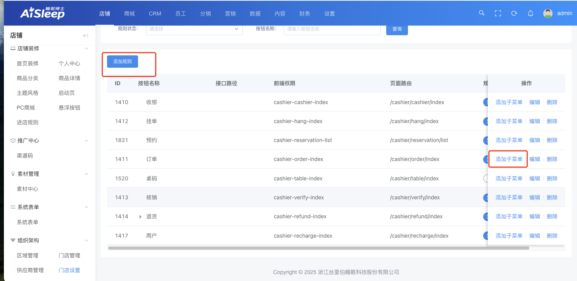The width and height of the screenshot is (577, 281).
Task: Toggle the rule status switch for 核销
Action: pos(485,197)
